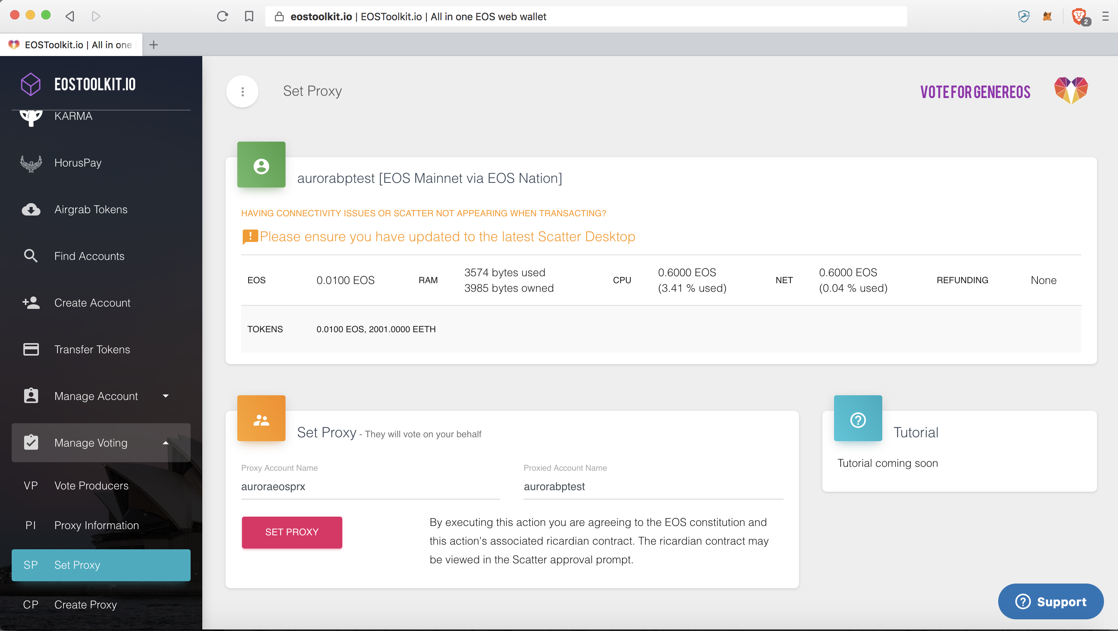This screenshot has width=1118, height=631.
Task: Click the NET 0.04 % used value
Action: tap(853, 288)
